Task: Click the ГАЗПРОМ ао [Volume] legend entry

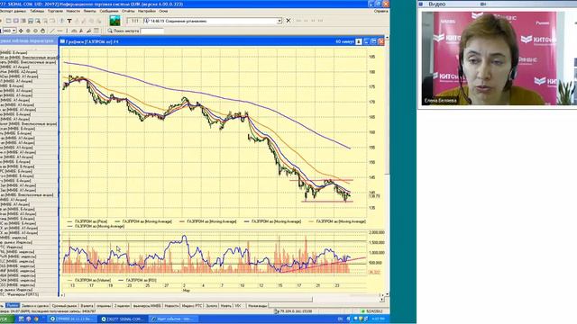Action: coord(89,280)
